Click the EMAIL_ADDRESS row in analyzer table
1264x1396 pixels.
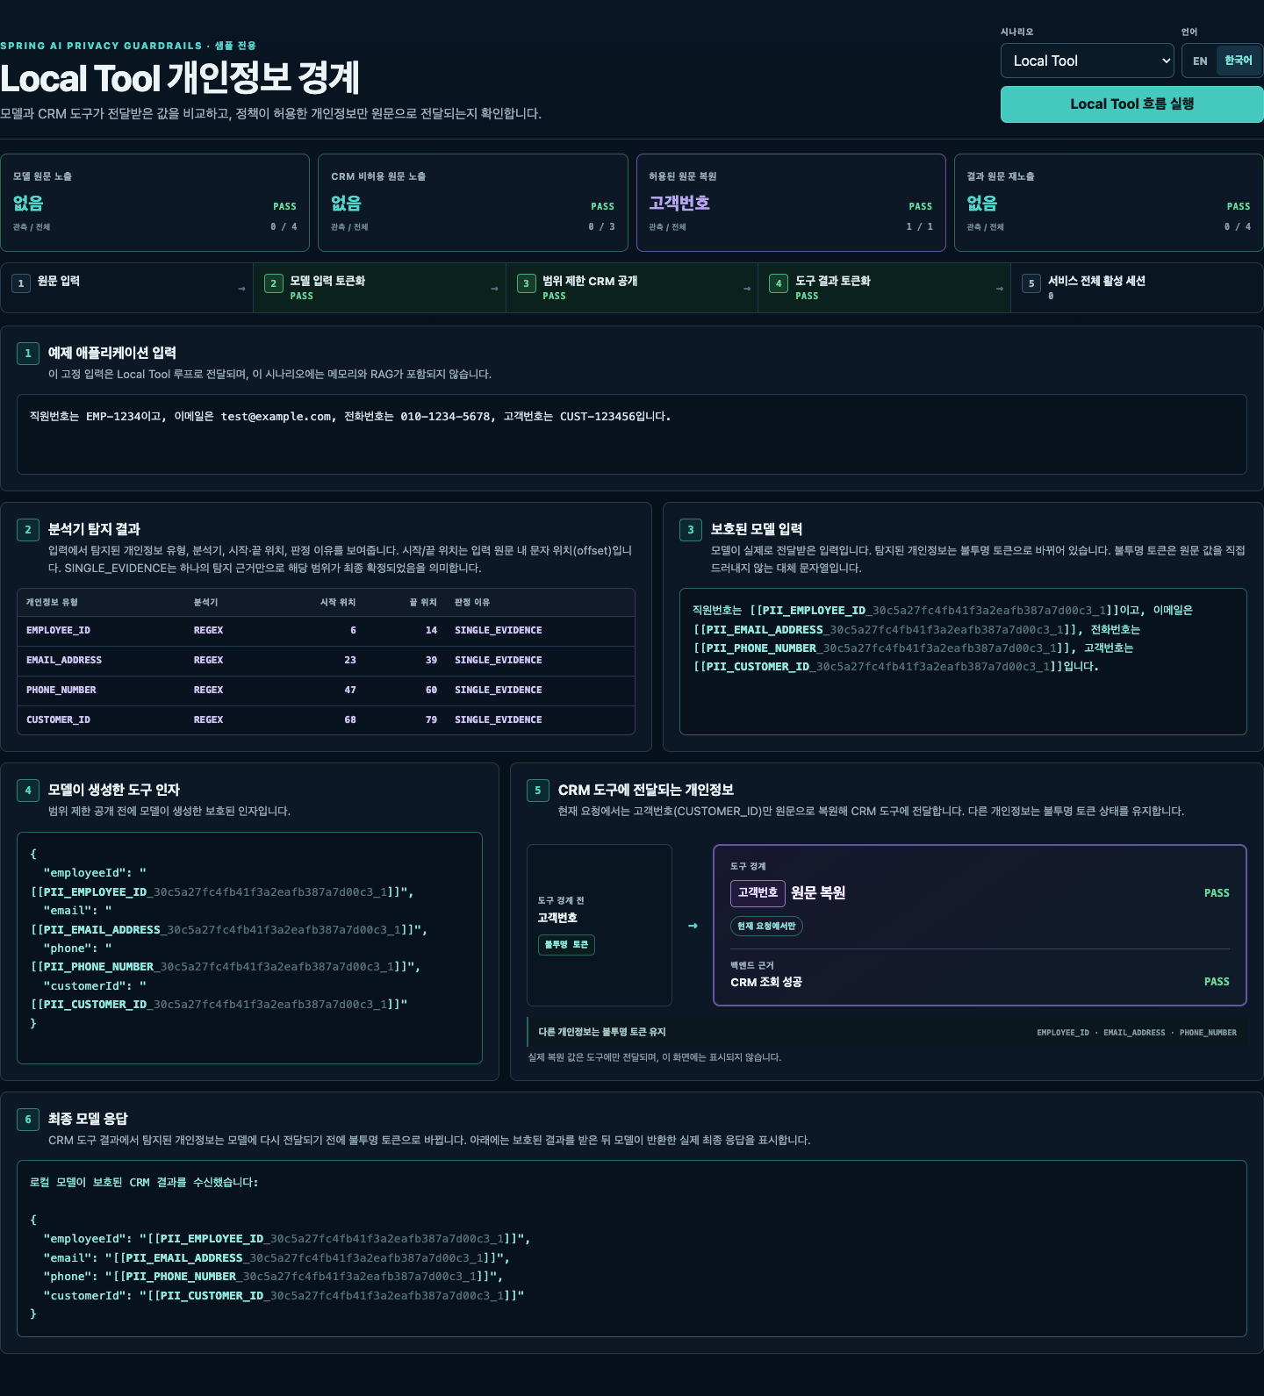[326, 661]
